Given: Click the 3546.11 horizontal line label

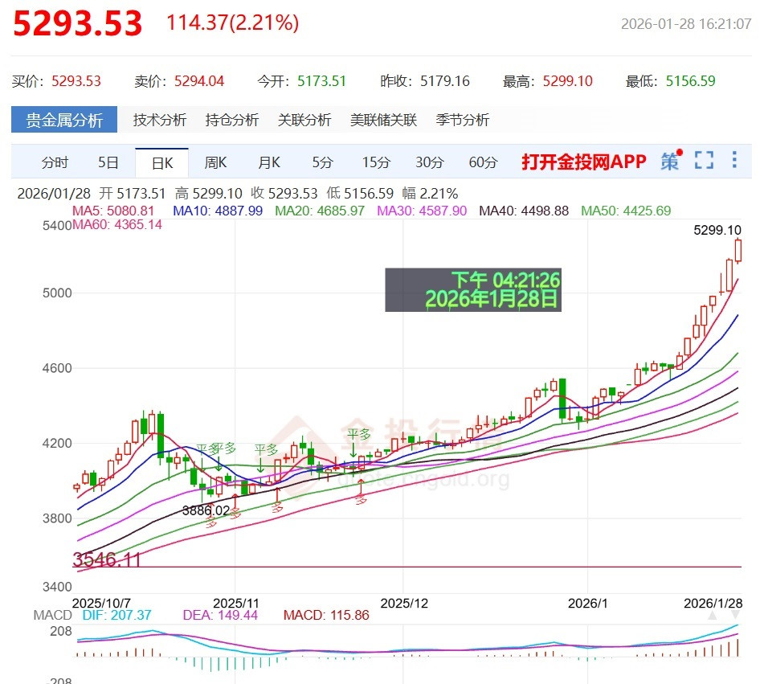Looking at the screenshot, I should (x=107, y=559).
